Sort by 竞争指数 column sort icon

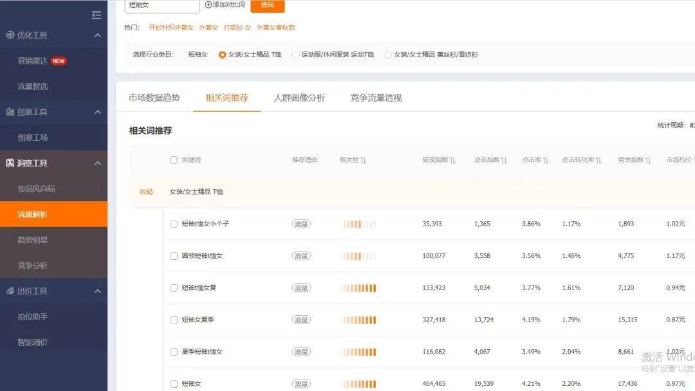pyautogui.click(x=648, y=160)
